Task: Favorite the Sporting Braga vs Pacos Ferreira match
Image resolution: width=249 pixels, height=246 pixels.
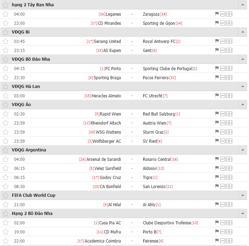Action: tap(5, 77)
